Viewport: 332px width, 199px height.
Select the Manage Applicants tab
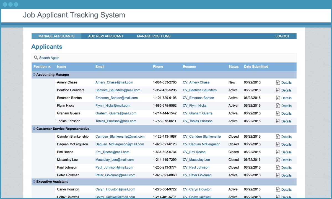(56, 36)
